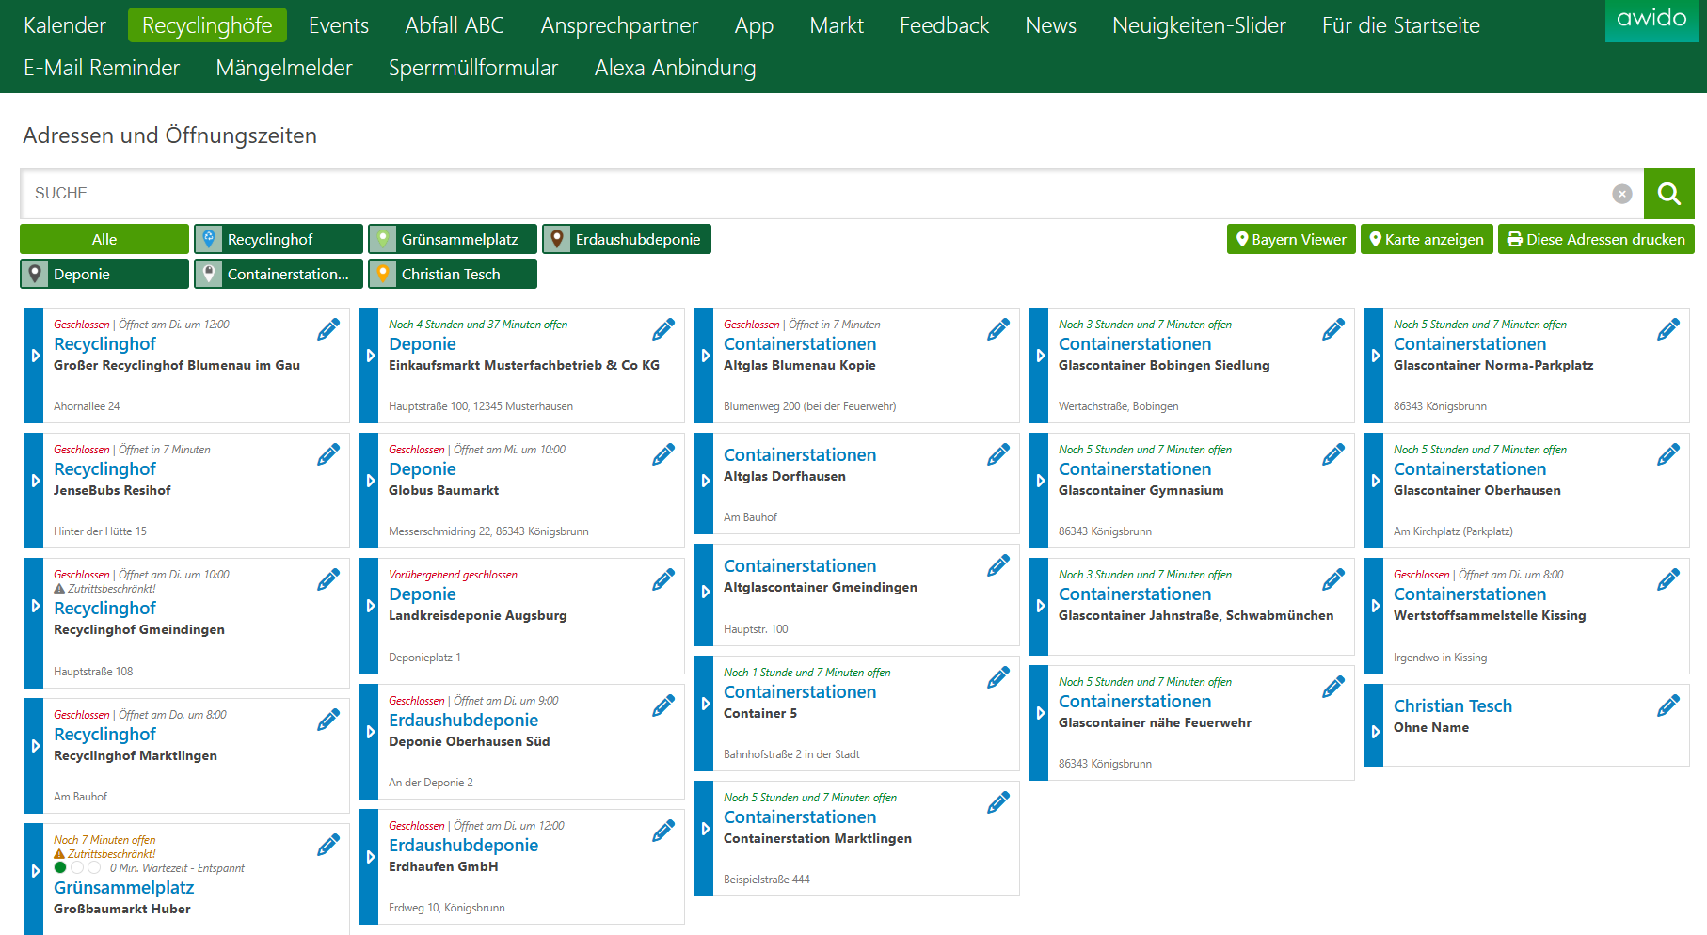Focus the SUCHE search input field
The width and height of the screenshot is (1707, 935).
809,194
